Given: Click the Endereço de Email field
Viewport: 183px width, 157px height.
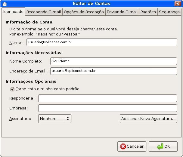Looking at the screenshot, I should coord(113,71).
